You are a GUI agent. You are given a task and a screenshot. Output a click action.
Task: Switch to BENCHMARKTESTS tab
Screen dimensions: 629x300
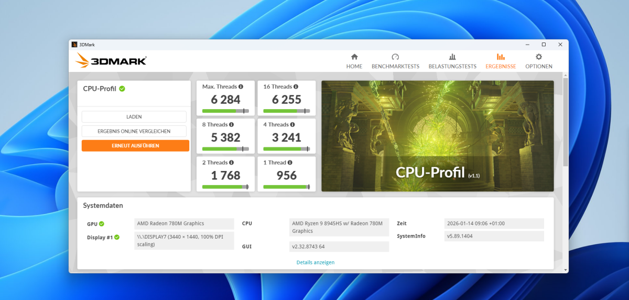(395, 61)
